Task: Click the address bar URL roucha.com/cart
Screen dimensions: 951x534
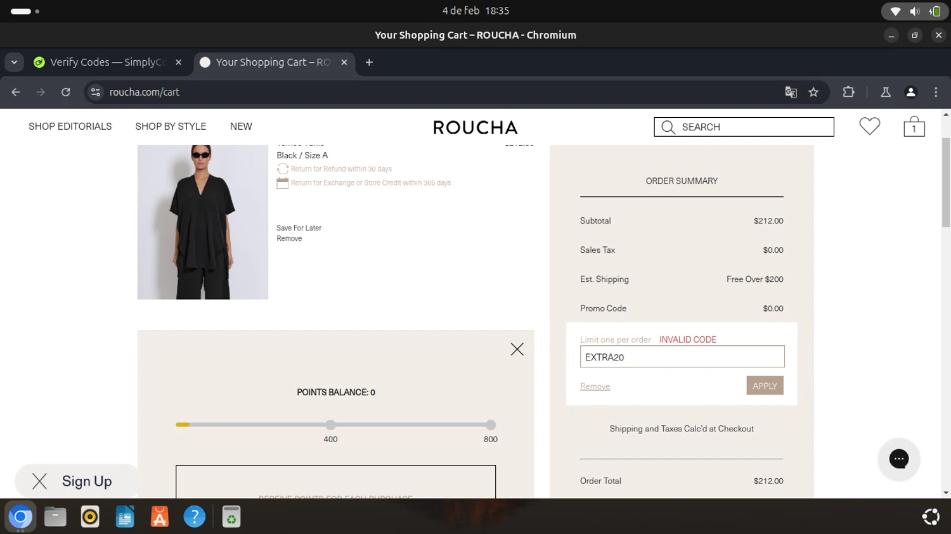Action: point(145,92)
